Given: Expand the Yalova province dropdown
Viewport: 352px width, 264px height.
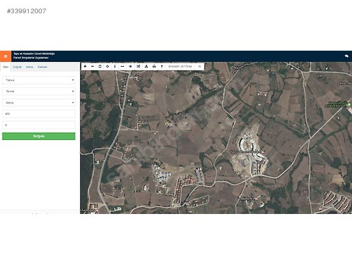Looking at the screenshot, I should [x=39, y=80].
